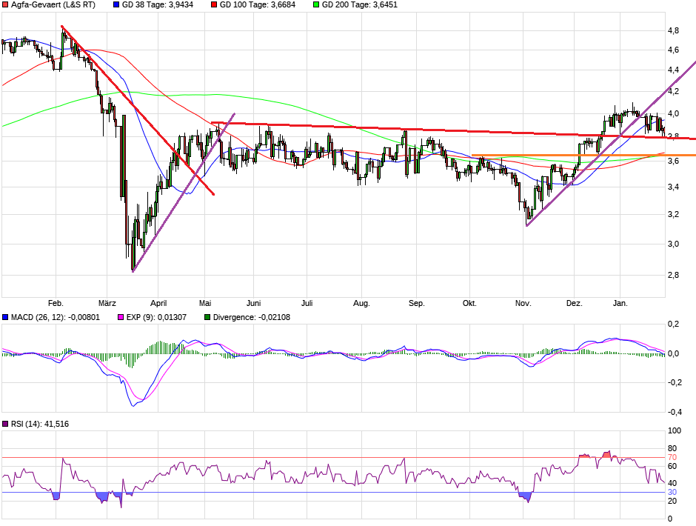Select the Sep. month marker

(416, 303)
